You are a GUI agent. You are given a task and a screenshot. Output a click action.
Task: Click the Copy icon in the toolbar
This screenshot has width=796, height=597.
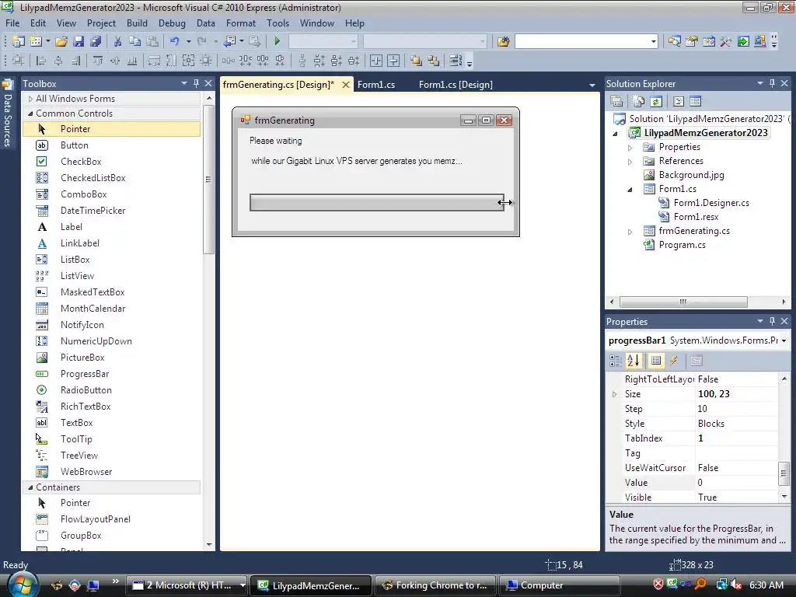pos(134,41)
